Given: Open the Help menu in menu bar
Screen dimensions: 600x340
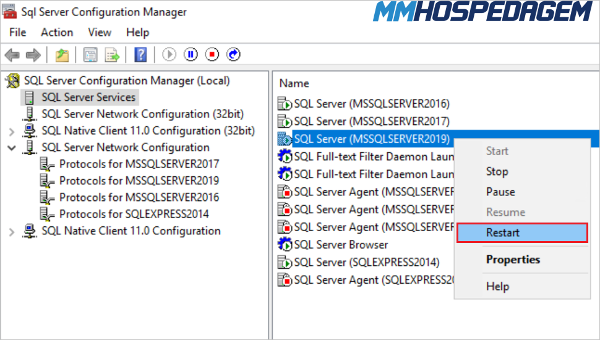Looking at the screenshot, I should coord(137,33).
